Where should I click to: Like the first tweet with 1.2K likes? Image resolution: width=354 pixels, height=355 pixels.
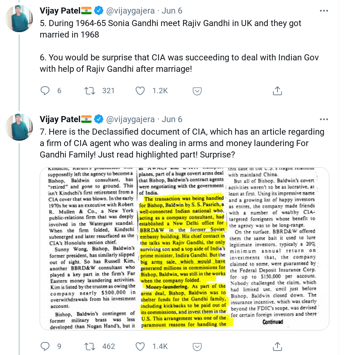[140, 91]
